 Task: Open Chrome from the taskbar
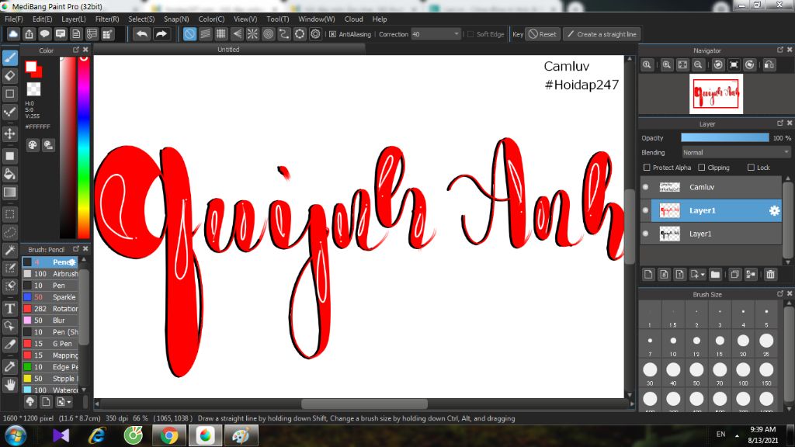[169, 435]
